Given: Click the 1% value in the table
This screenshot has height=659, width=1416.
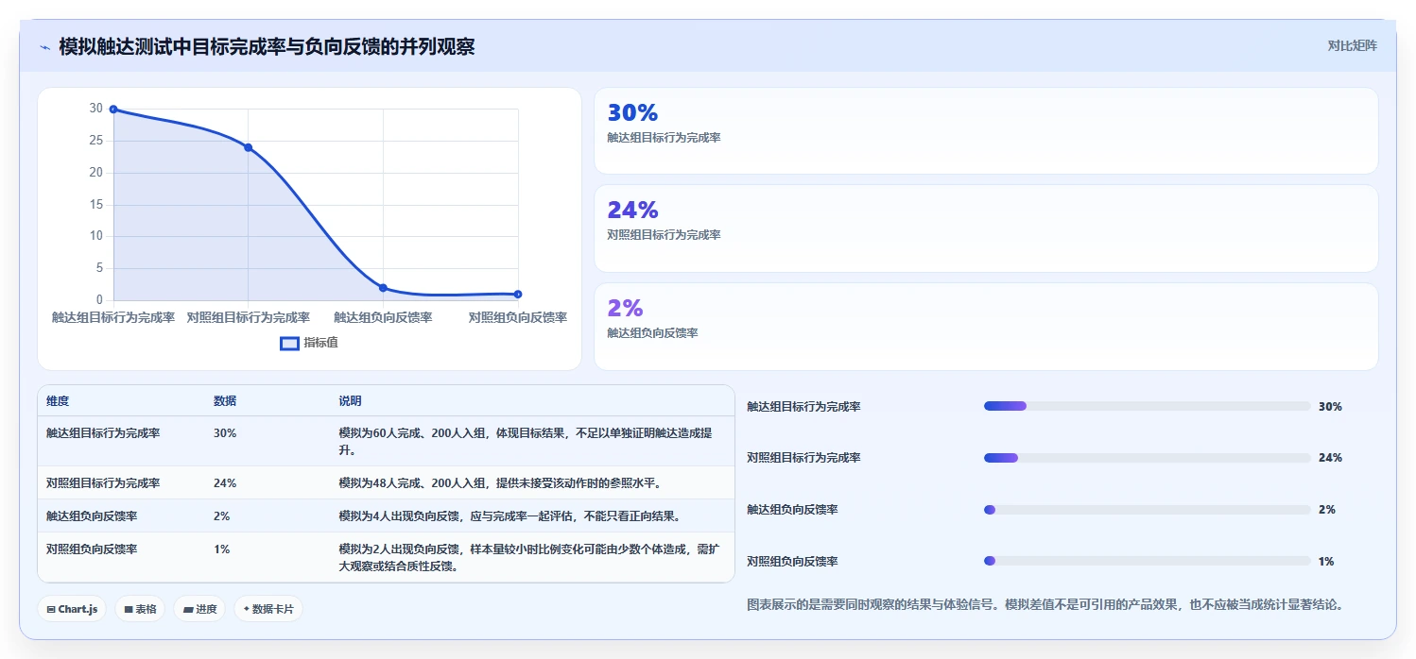Looking at the screenshot, I should tap(222, 549).
